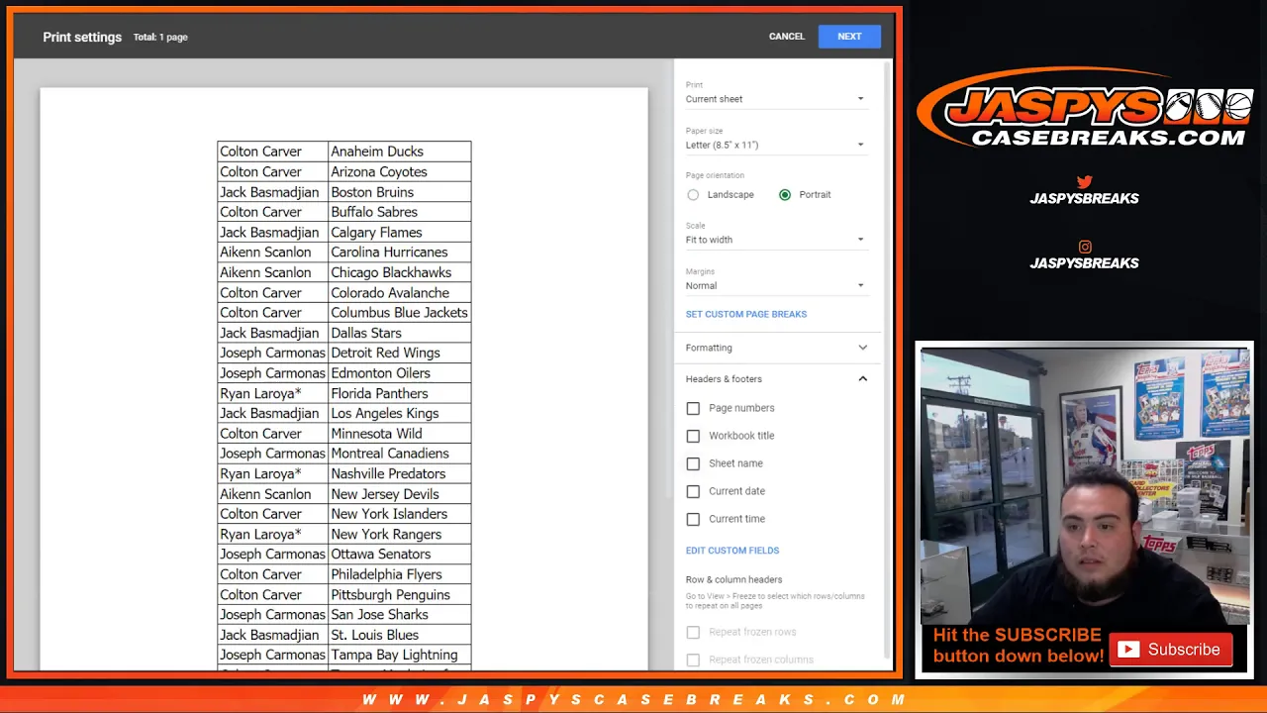Click the 'Montreal Canadiens' cell
The height and width of the screenshot is (713, 1267).
pos(400,454)
